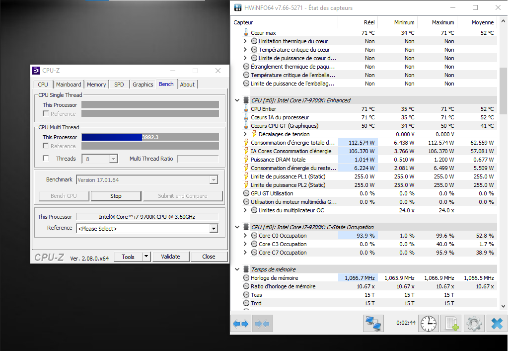The width and height of the screenshot is (508, 351).
Task: Click the Moyenne column header
Action: [x=477, y=22]
